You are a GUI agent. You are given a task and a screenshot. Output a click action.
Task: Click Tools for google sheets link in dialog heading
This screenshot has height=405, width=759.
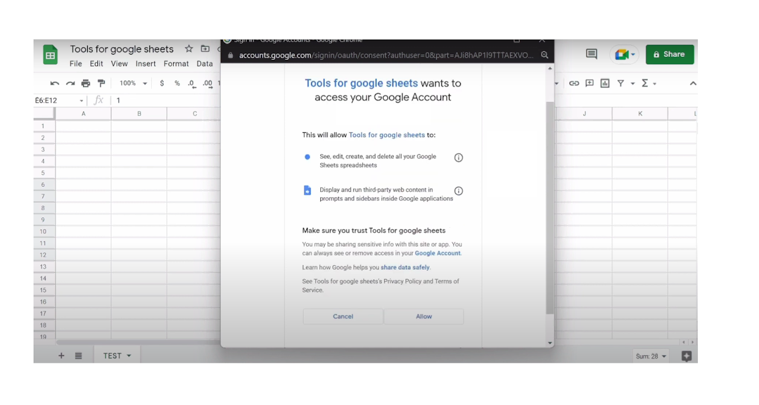361,83
